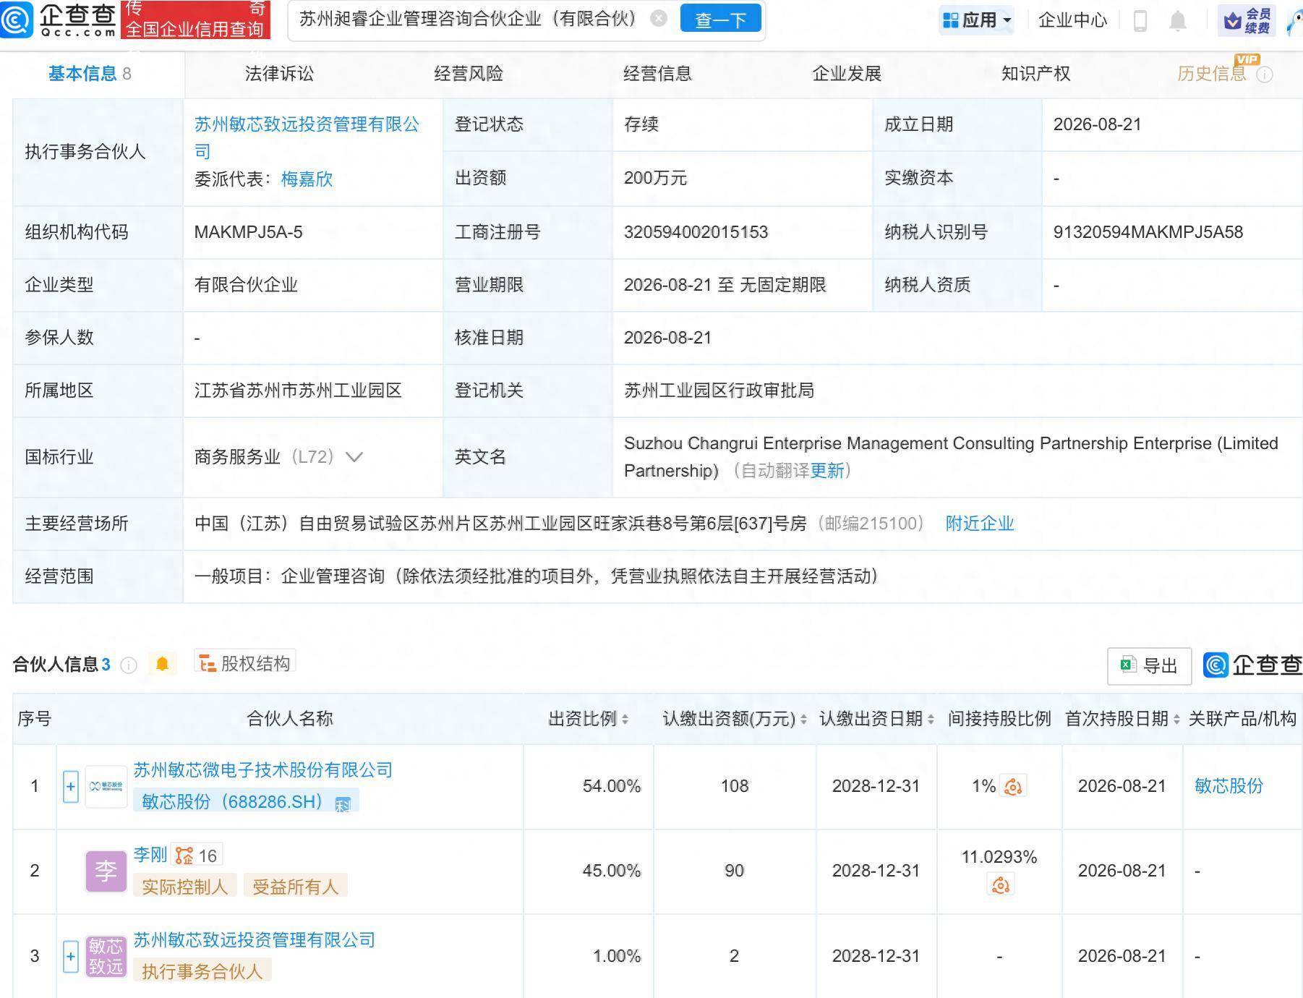Open indirect holding chart icon for 1%

coord(1013,787)
